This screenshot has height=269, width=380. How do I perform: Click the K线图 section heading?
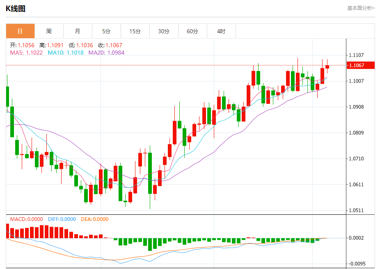(x=16, y=9)
